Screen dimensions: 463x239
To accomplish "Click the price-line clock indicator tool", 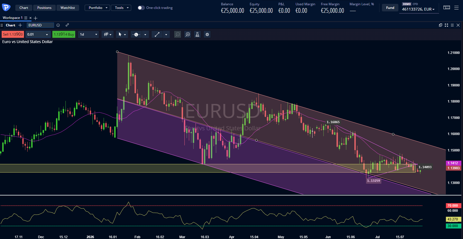I will (136, 34).
